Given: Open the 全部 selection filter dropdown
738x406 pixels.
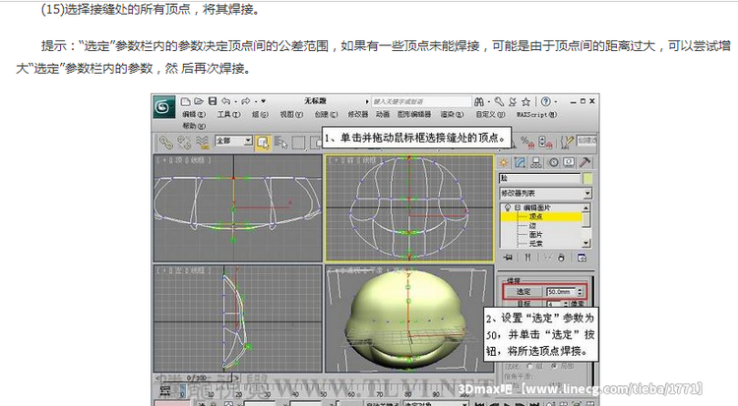Looking at the screenshot, I should tap(248, 141).
